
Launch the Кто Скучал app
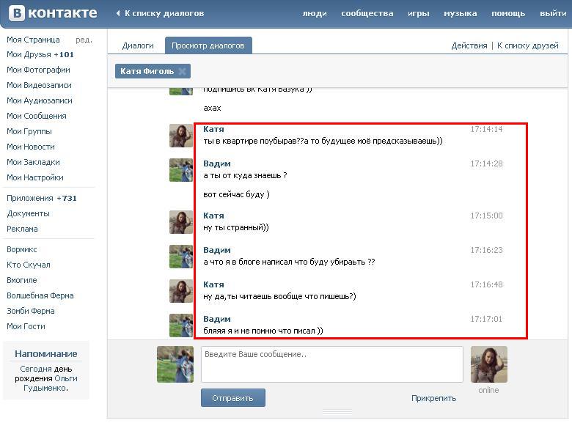click(29, 265)
